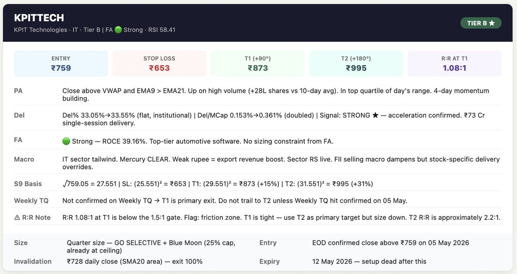Click the Invalidation label in footer
This screenshot has height=274, width=517.
(x=33, y=262)
